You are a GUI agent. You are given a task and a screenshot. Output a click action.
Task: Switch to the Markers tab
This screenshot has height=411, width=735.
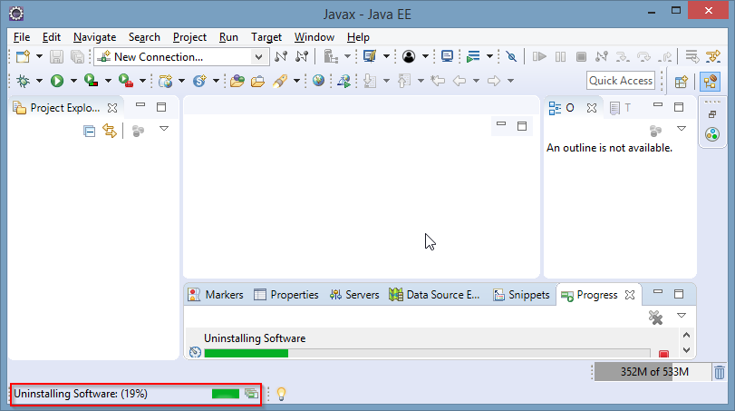click(x=216, y=295)
